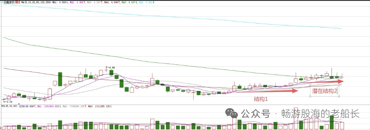Open MA(5,10,20,60,120,250) indicator parameters
Screen dimensions: 370x130
point(36,2)
